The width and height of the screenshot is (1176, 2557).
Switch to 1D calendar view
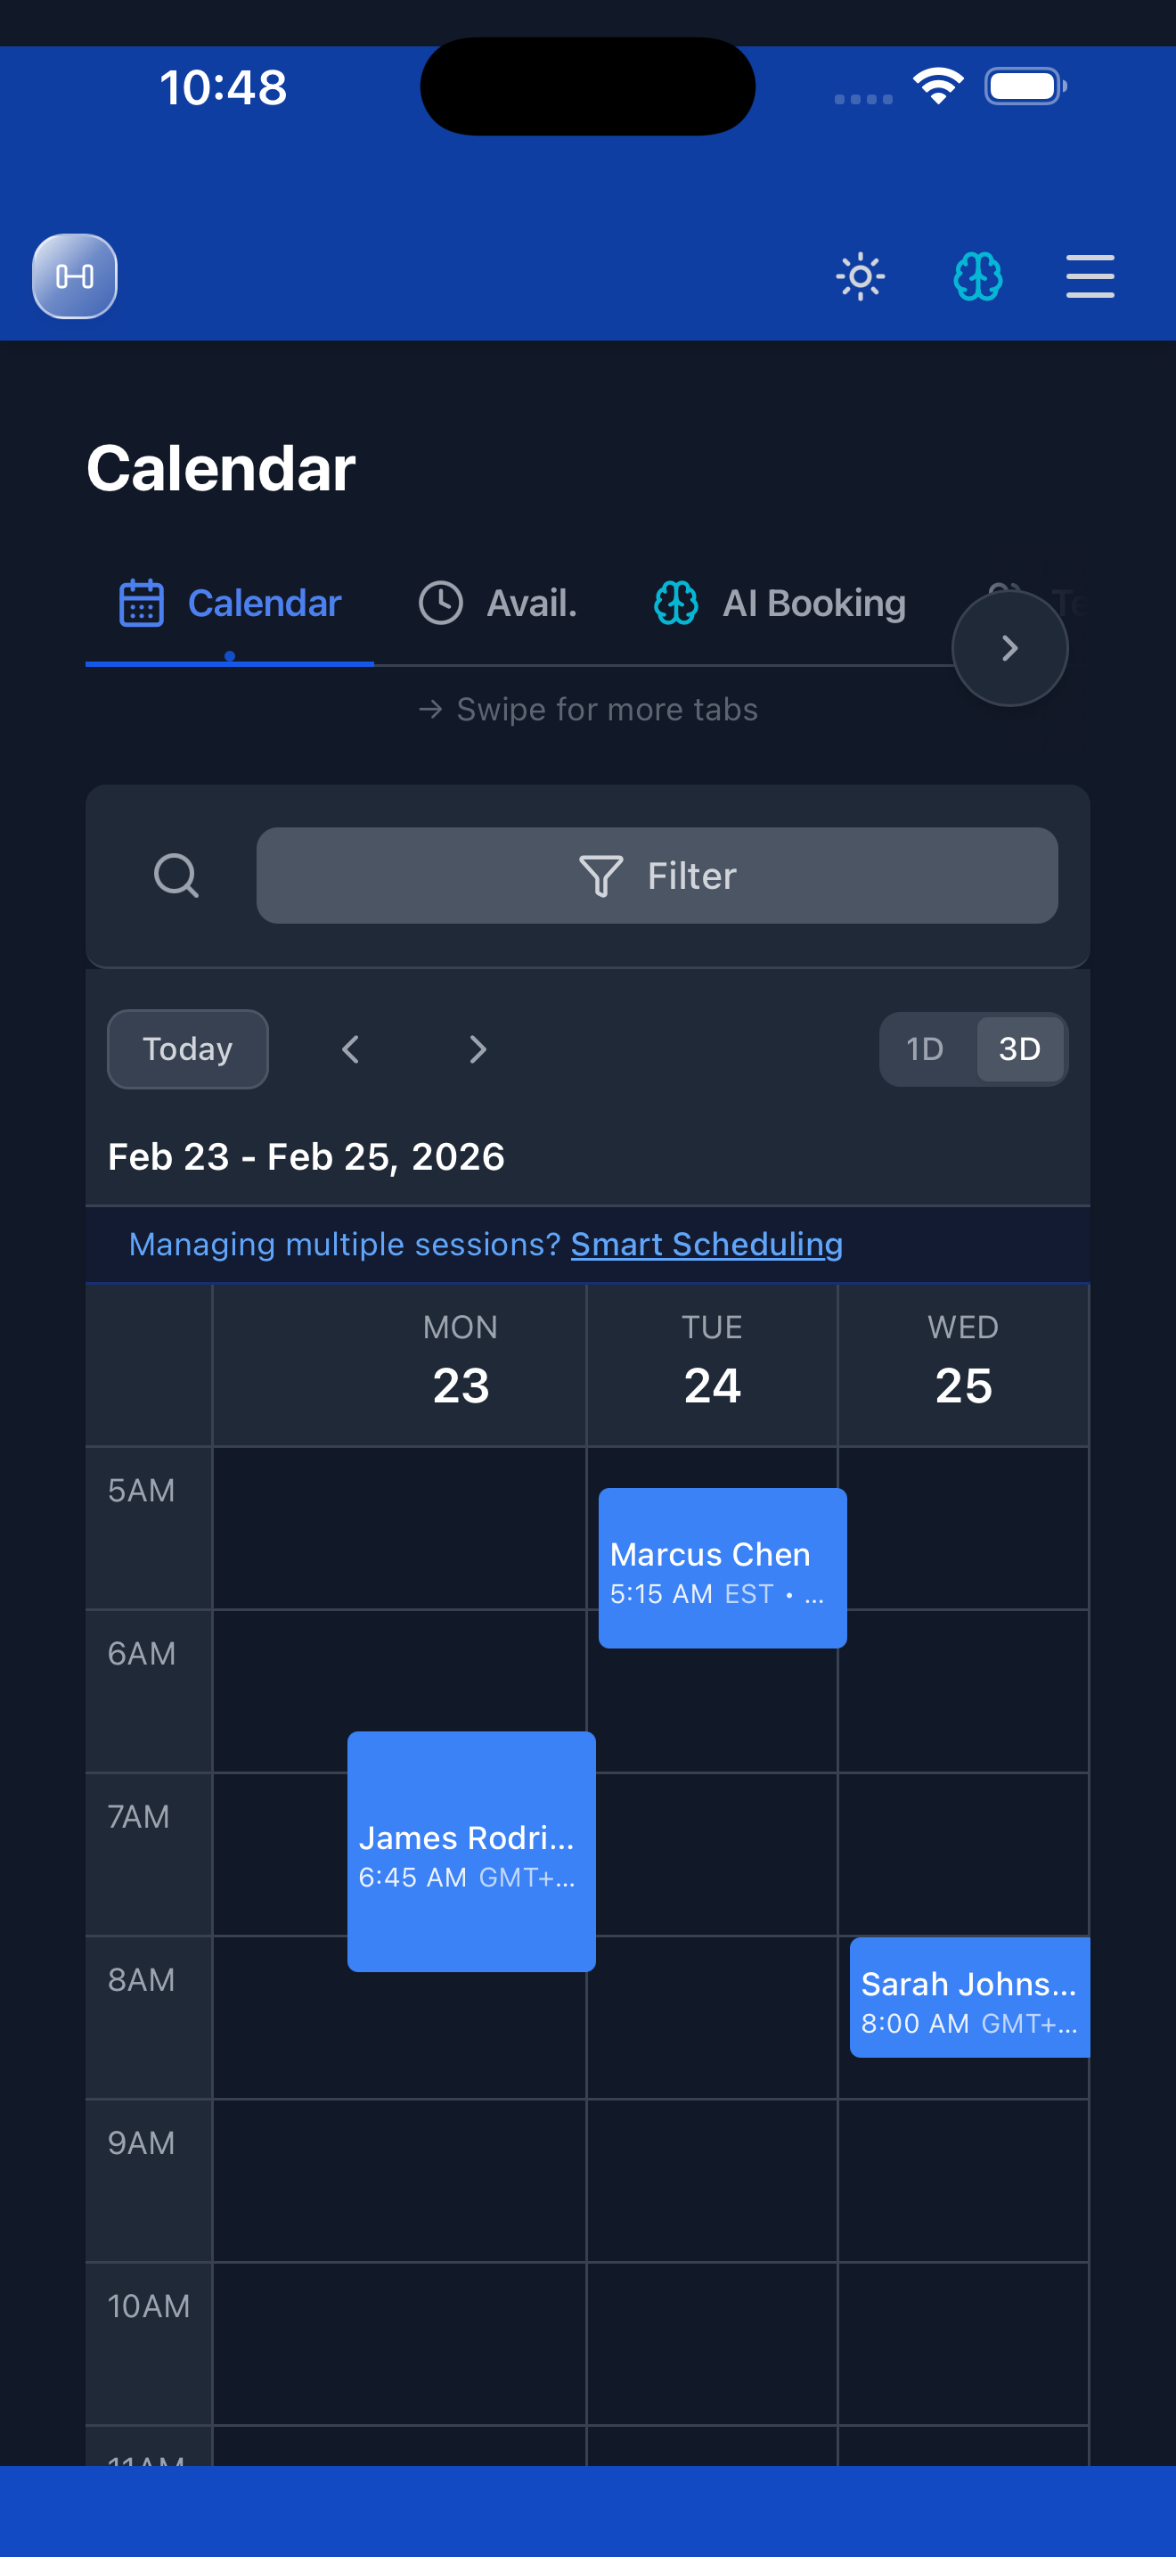point(925,1048)
